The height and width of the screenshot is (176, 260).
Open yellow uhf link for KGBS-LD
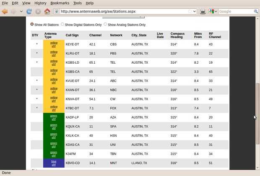54,62
